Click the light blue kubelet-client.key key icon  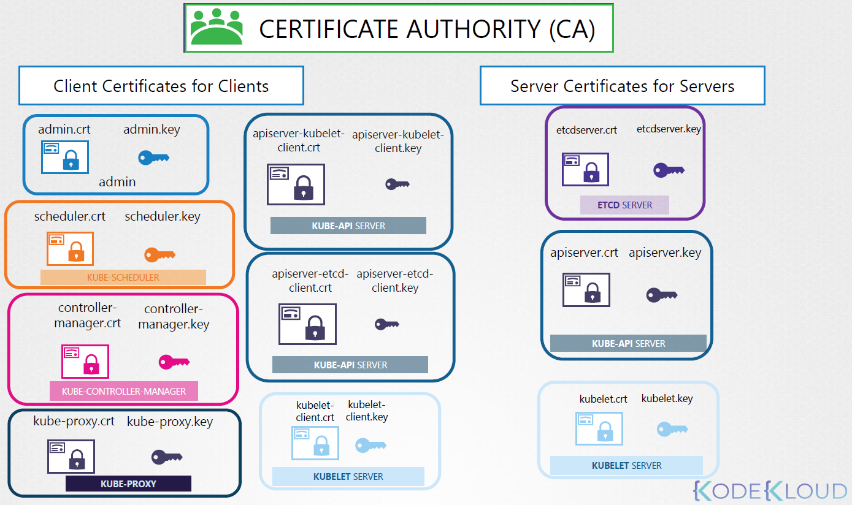(370, 445)
